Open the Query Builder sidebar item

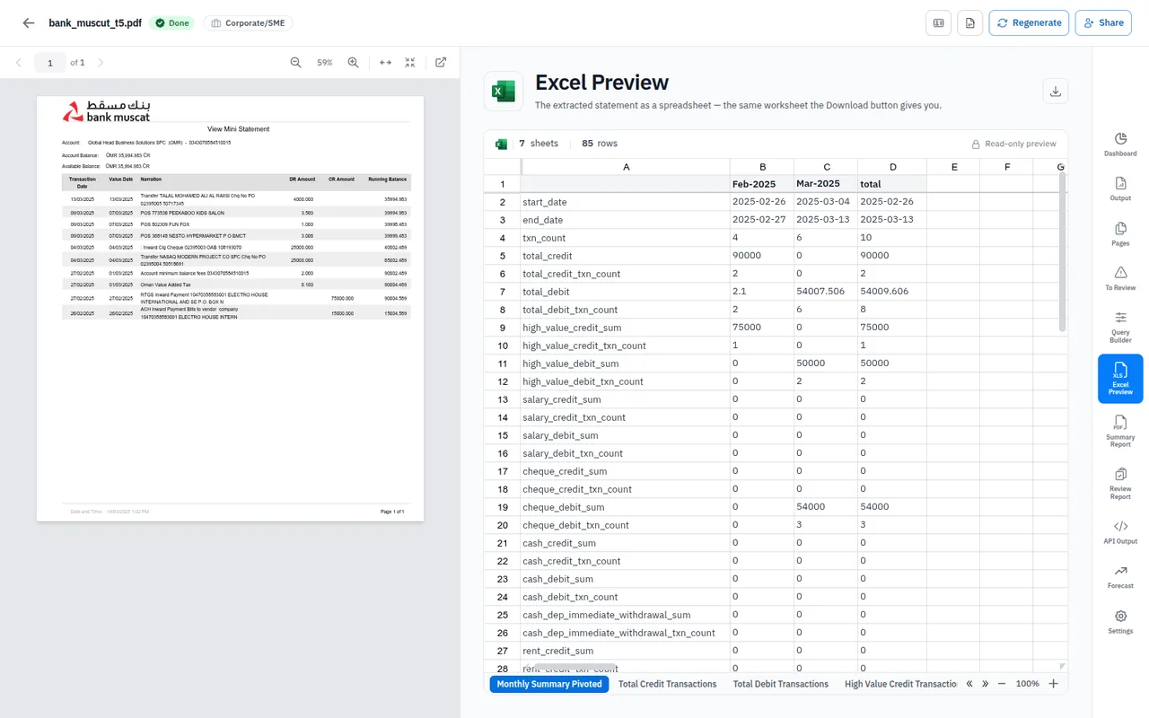1120,328
